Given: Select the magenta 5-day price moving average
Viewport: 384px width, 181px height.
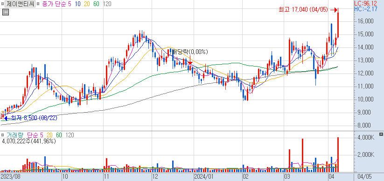Looking at the screenshot, I should tap(70, 4).
